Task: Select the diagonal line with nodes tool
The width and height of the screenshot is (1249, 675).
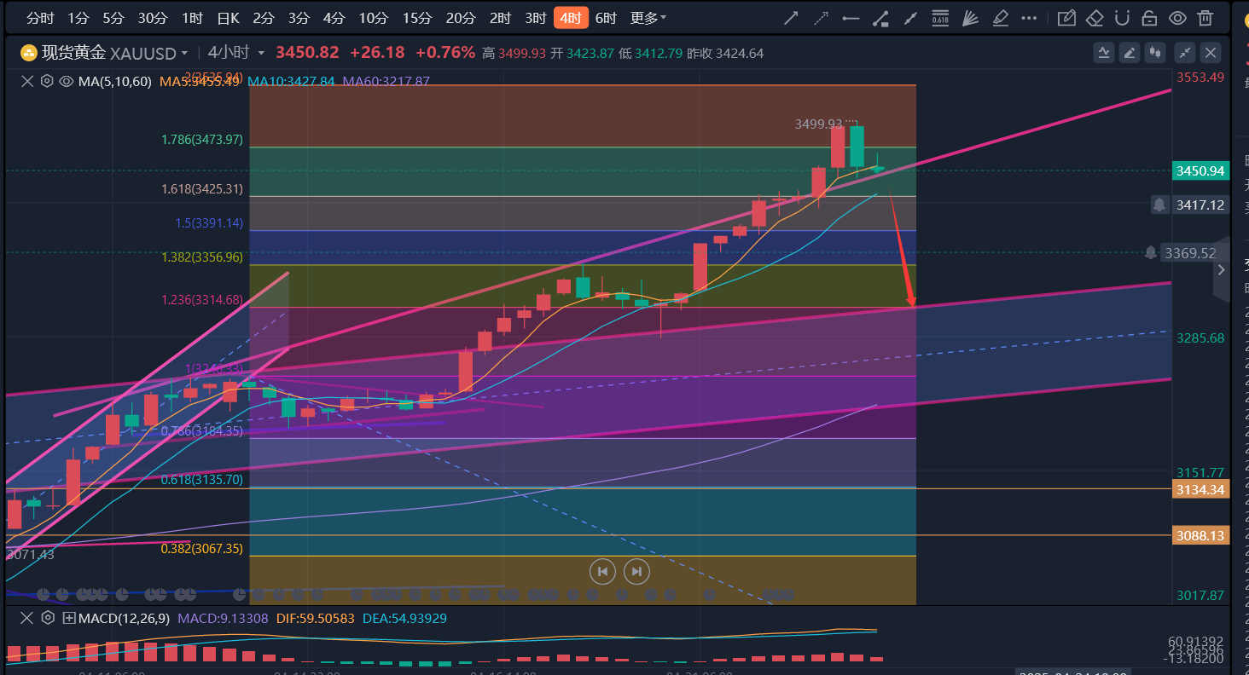Action: point(910,18)
